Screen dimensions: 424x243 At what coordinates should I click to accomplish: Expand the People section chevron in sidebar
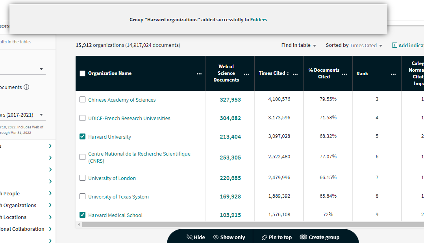coord(50,193)
